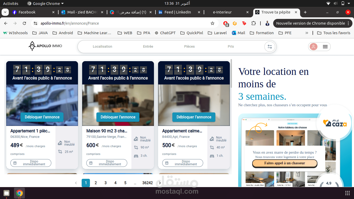Image resolution: width=354 pixels, height=199 pixels.
Task: Click the clock at top bar
Action: [177, 3]
